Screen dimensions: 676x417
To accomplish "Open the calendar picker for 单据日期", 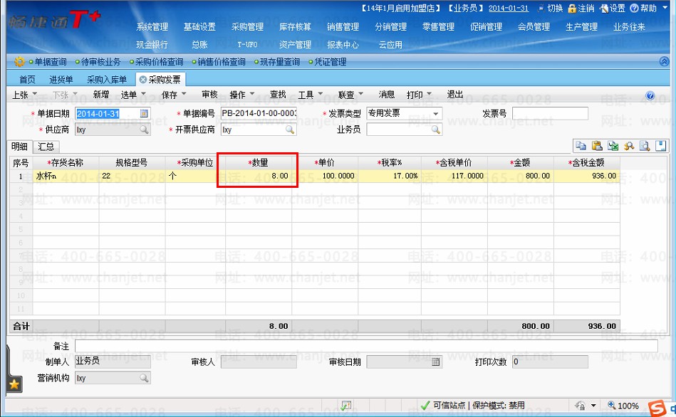I will pyautogui.click(x=144, y=113).
